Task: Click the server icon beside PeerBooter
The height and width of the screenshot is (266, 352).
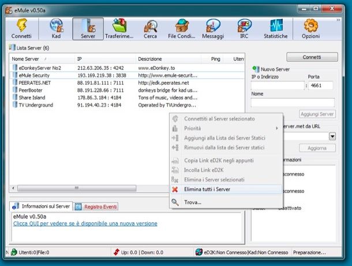Action: click(x=15, y=90)
